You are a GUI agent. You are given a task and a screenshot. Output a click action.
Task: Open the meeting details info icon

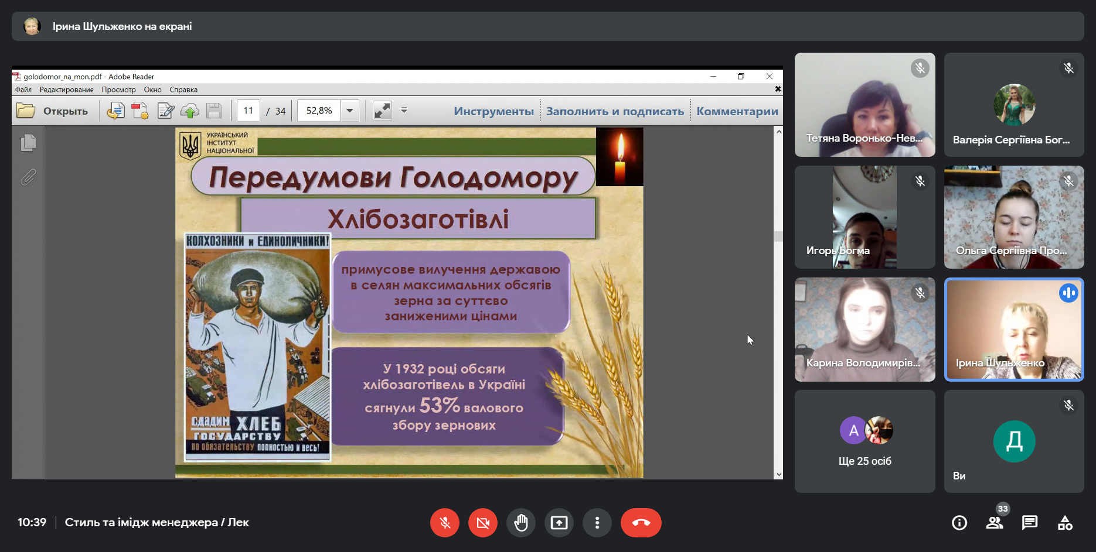pos(959,523)
